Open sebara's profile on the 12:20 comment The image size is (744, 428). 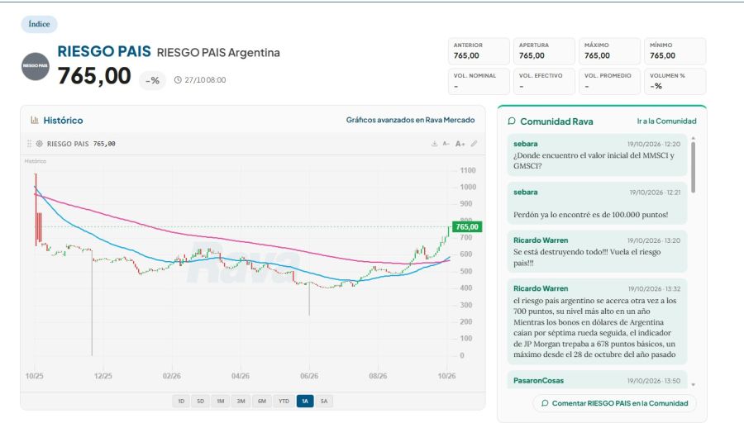click(525, 144)
